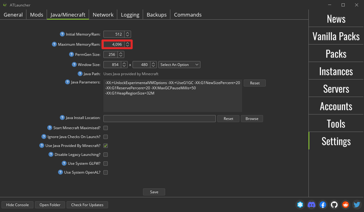
Task: Open the Twitter bird icon
Action: point(357,205)
